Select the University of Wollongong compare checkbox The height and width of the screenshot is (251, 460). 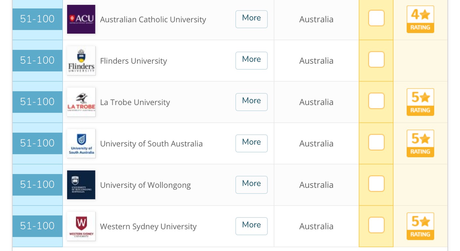(376, 184)
